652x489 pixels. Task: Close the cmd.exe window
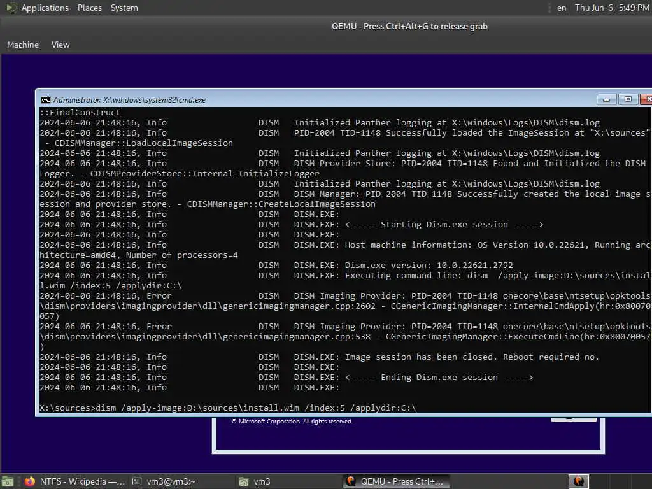point(646,99)
